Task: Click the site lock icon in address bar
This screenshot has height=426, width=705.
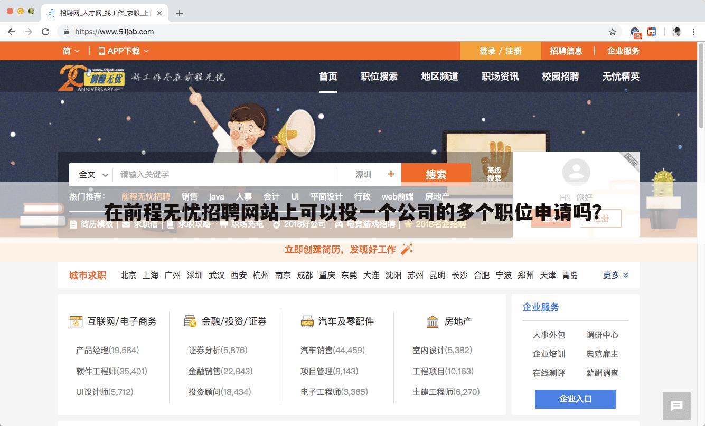Action: 67,32
